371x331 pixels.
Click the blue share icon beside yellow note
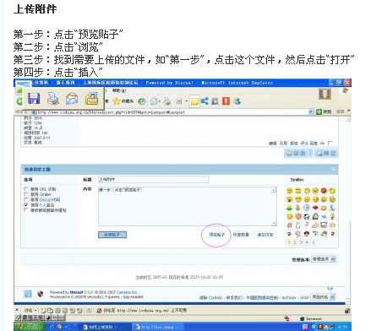(205, 101)
